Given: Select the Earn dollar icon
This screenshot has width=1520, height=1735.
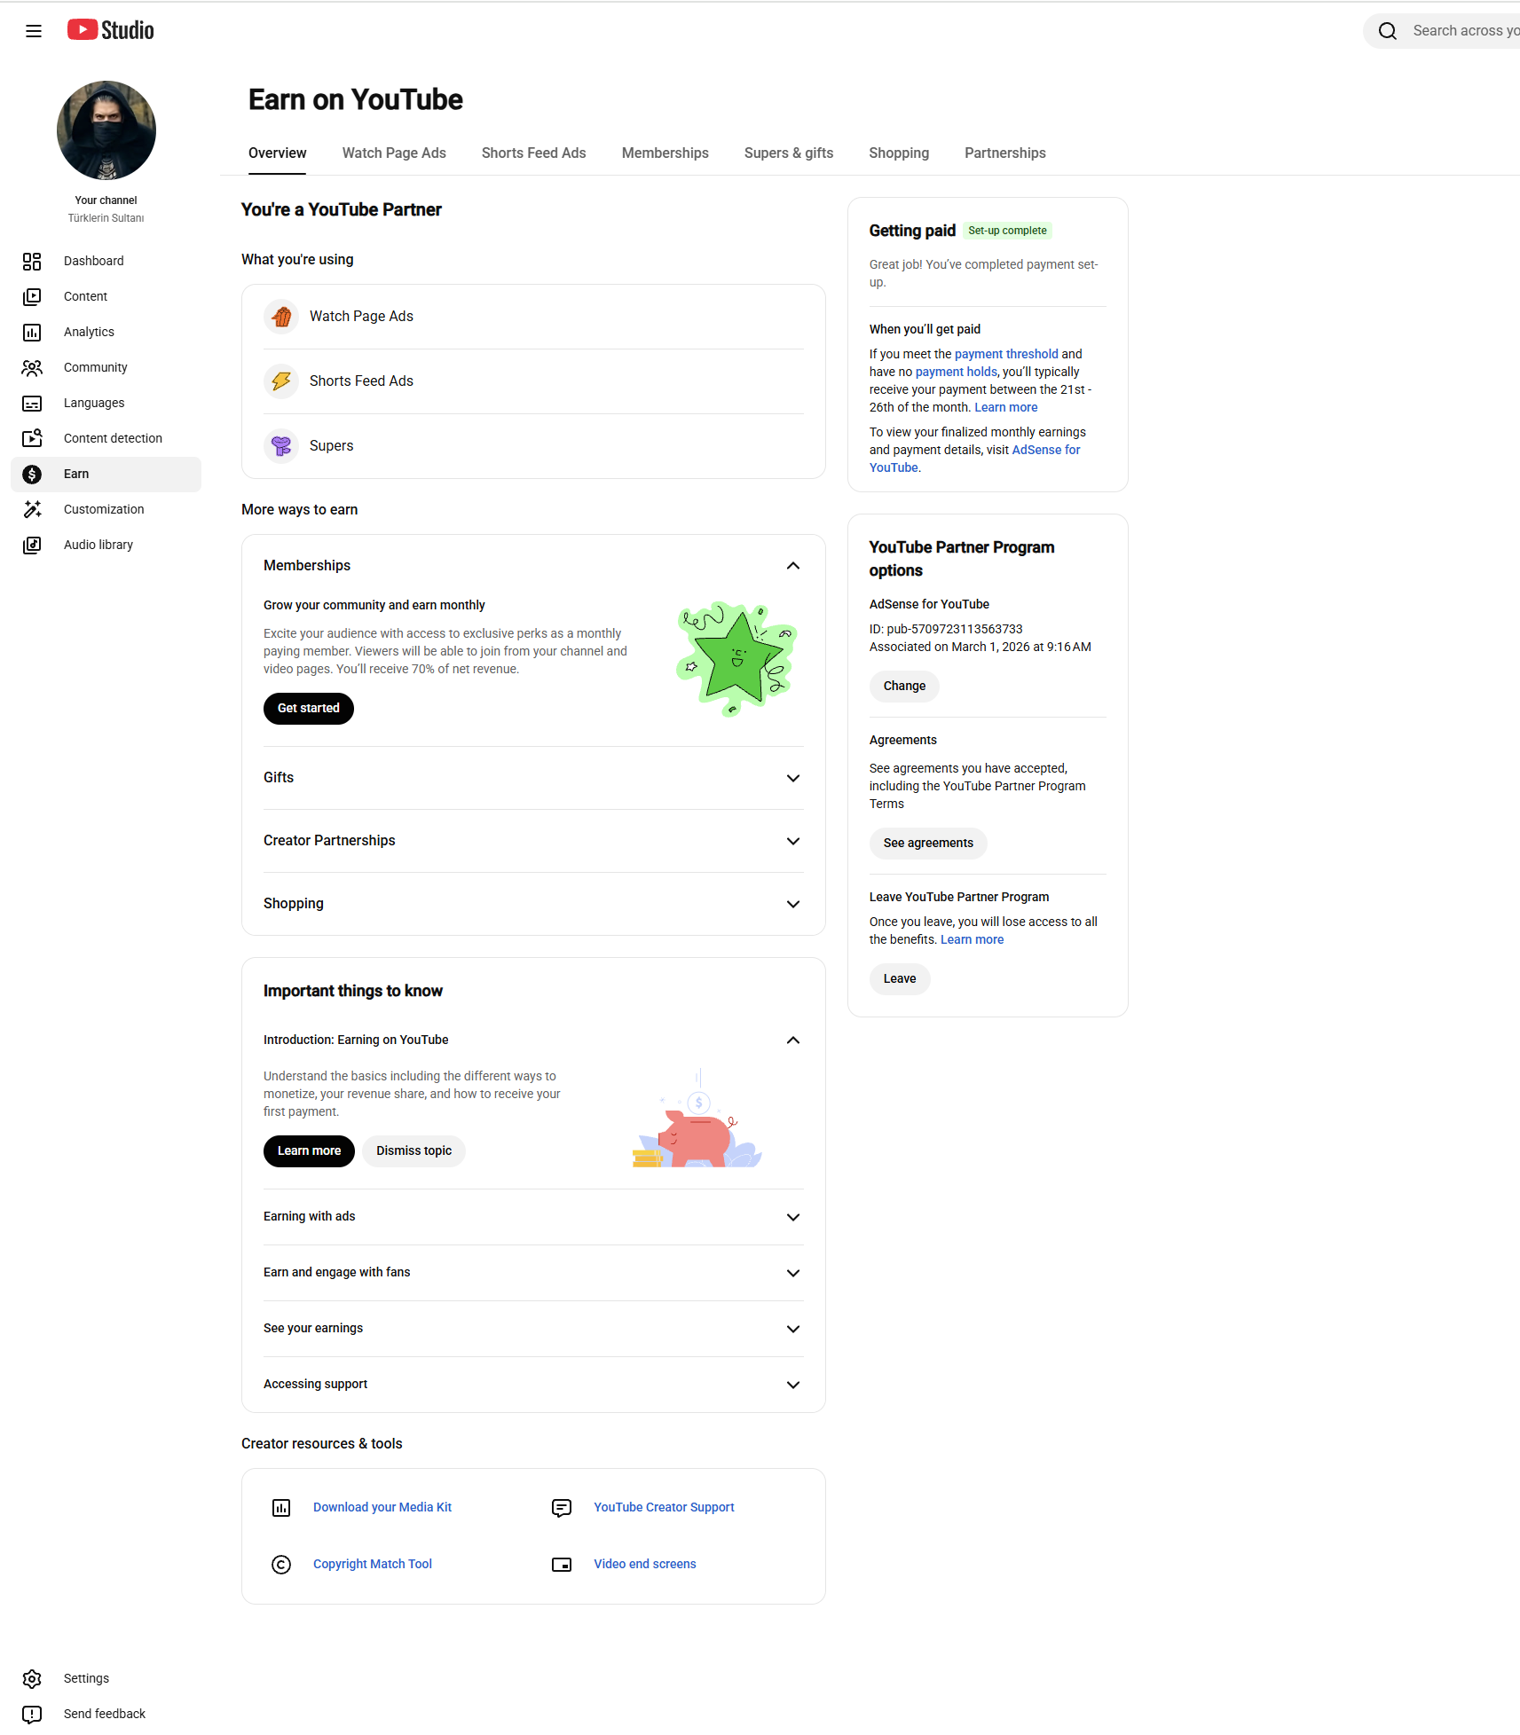Looking at the screenshot, I should (x=32, y=474).
